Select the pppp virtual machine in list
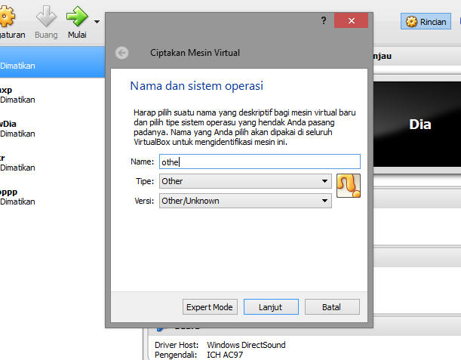This screenshot has width=461, height=360. (52, 197)
